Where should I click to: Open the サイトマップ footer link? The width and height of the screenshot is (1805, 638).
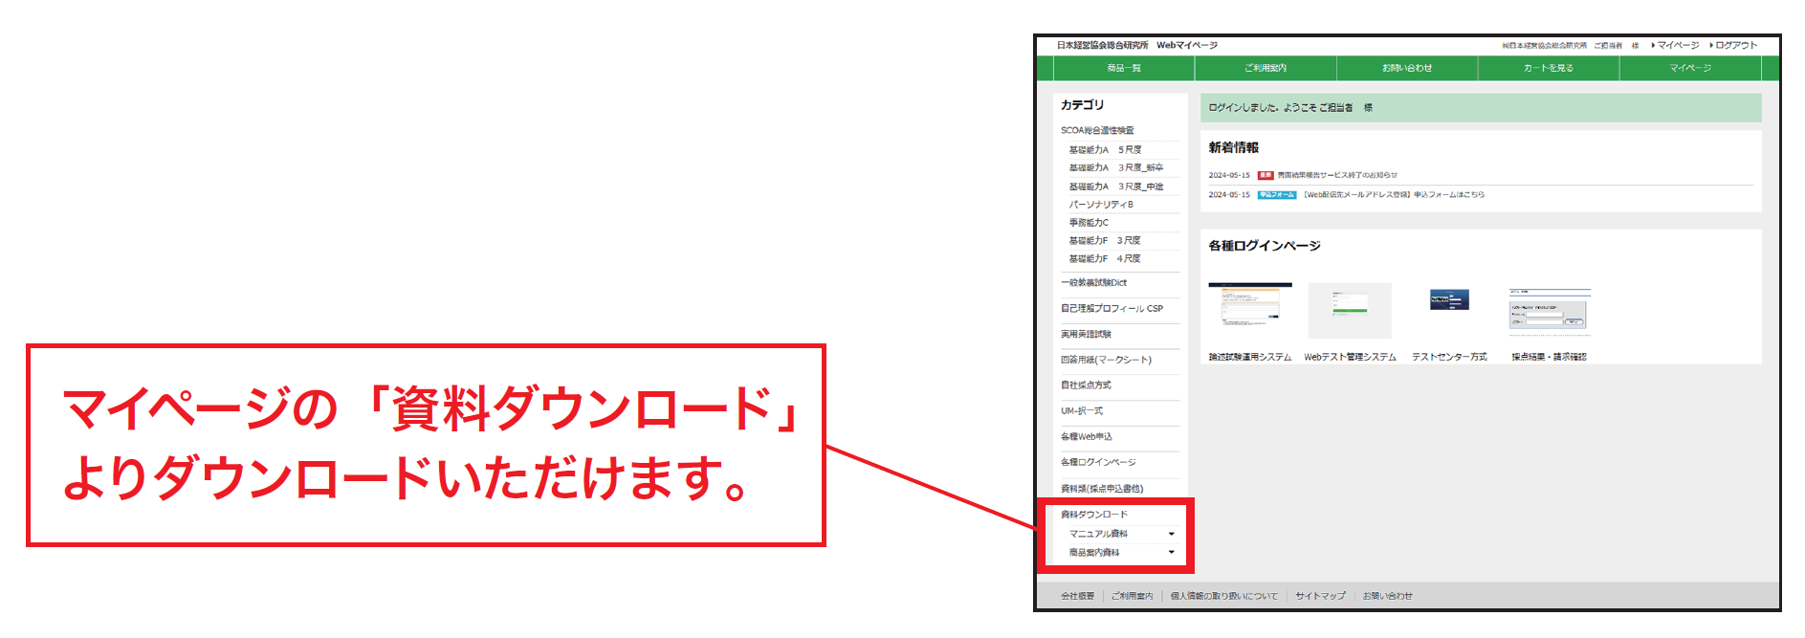click(x=1320, y=596)
